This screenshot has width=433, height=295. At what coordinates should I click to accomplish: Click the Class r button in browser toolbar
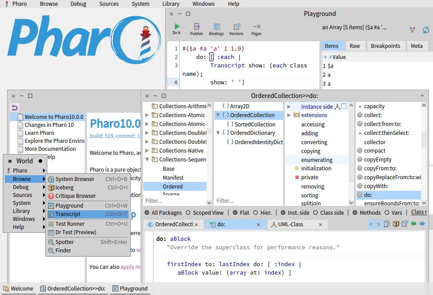419,212
